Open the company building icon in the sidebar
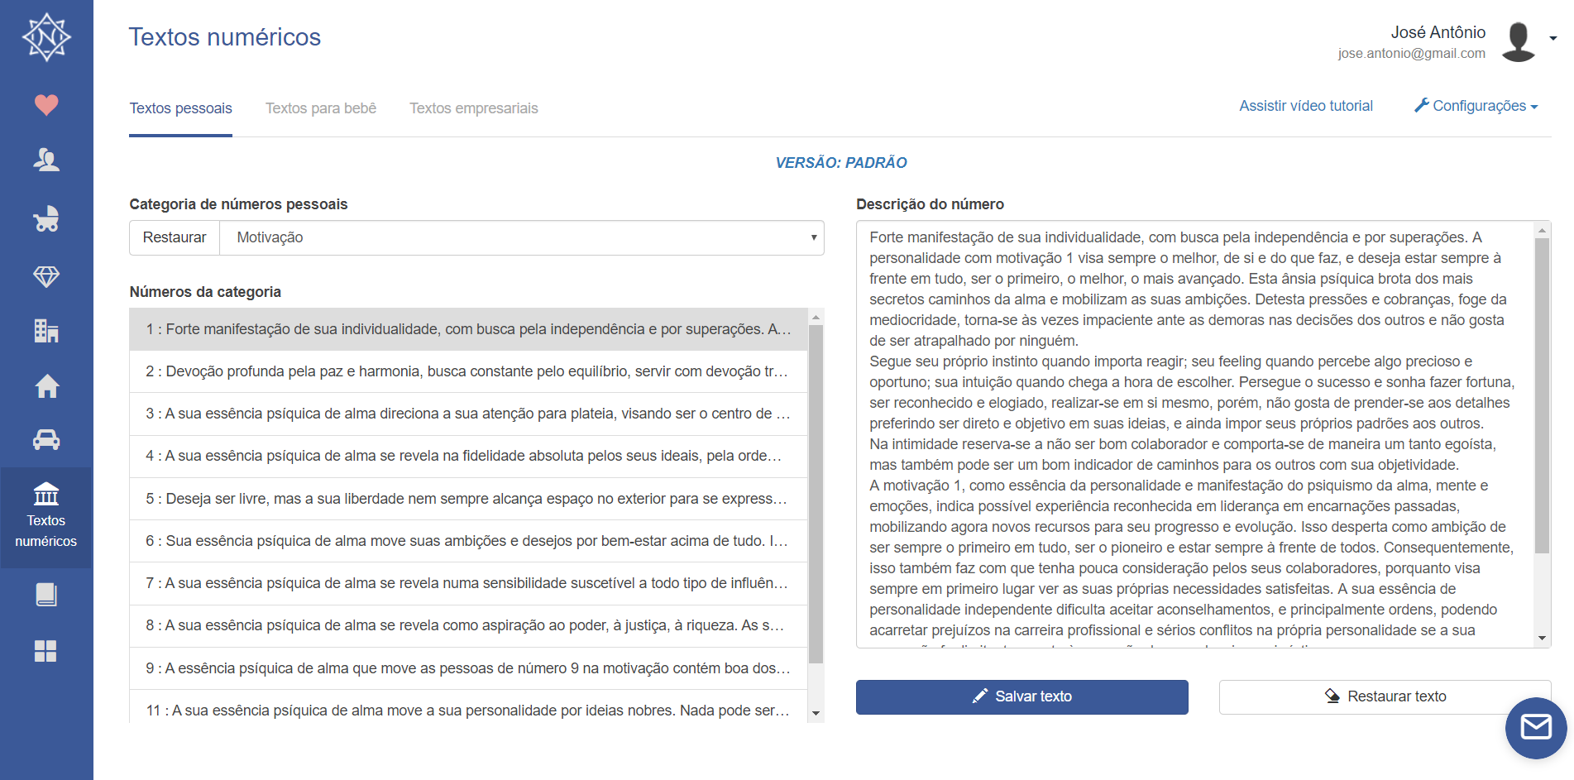Screen dimensions: 1574x780 click(x=46, y=331)
